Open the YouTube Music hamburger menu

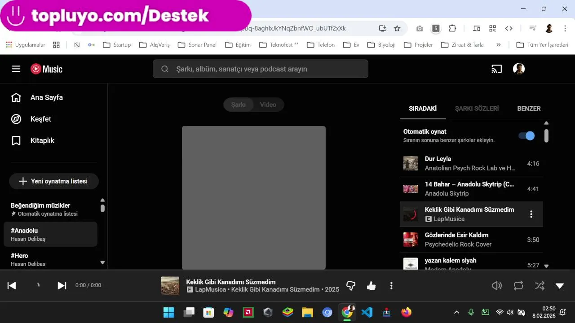tap(16, 69)
